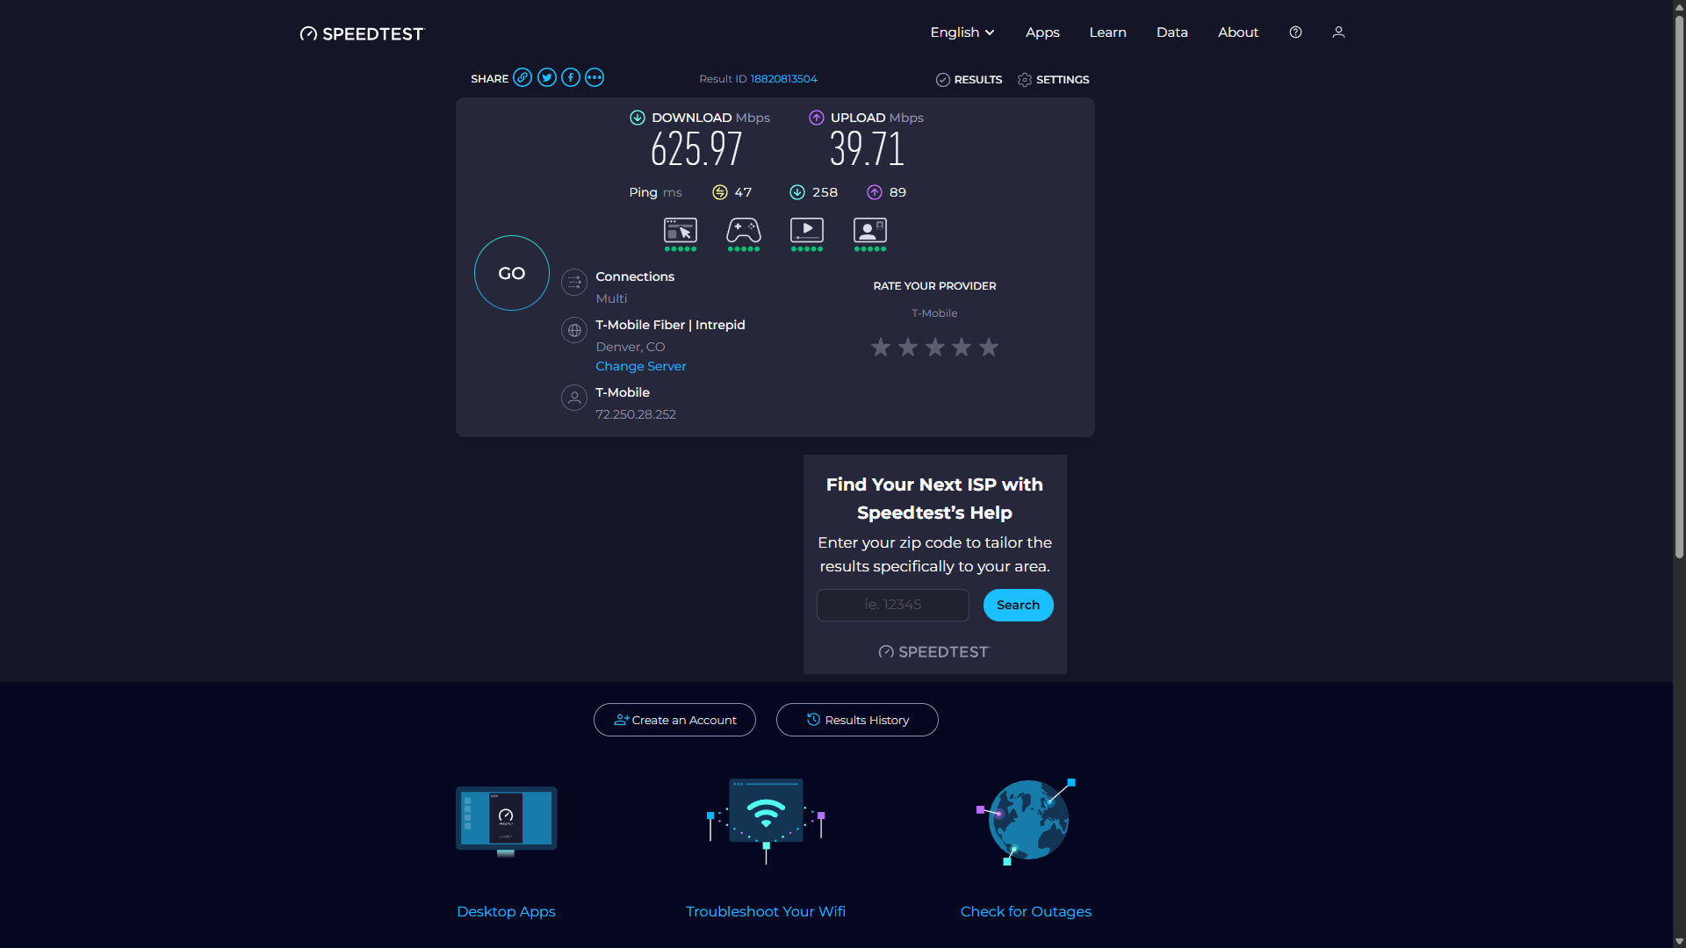Open the Learn menu
Screen dimensions: 1686x948
[1107, 32]
